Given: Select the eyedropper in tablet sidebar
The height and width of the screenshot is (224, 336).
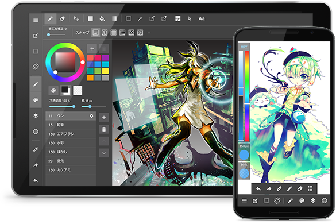Looking at the screenshot, I should click(x=36, y=149).
